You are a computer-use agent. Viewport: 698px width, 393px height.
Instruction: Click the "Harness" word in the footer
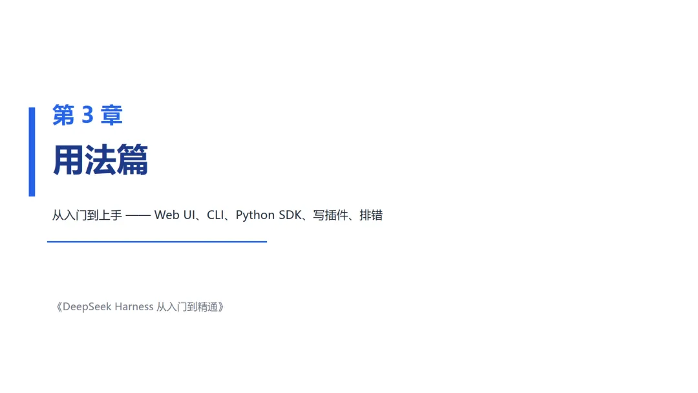point(134,306)
